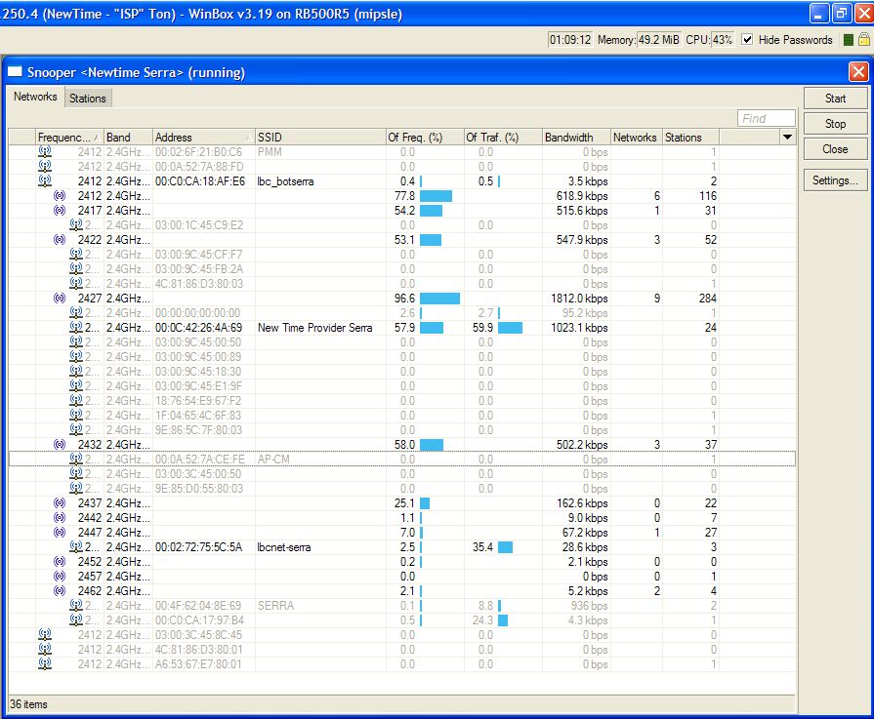
Task: Open the Settings... dialog
Action: pos(835,180)
